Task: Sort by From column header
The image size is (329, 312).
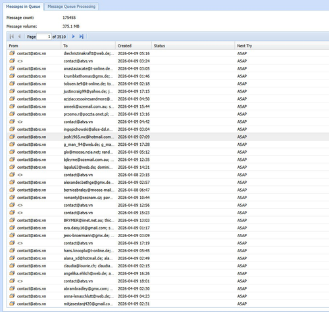Action: (34, 46)
